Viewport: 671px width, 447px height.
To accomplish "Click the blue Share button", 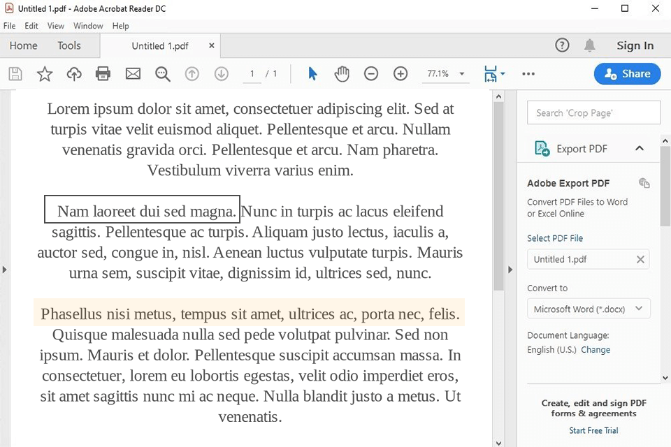I will tap(627, 73).
